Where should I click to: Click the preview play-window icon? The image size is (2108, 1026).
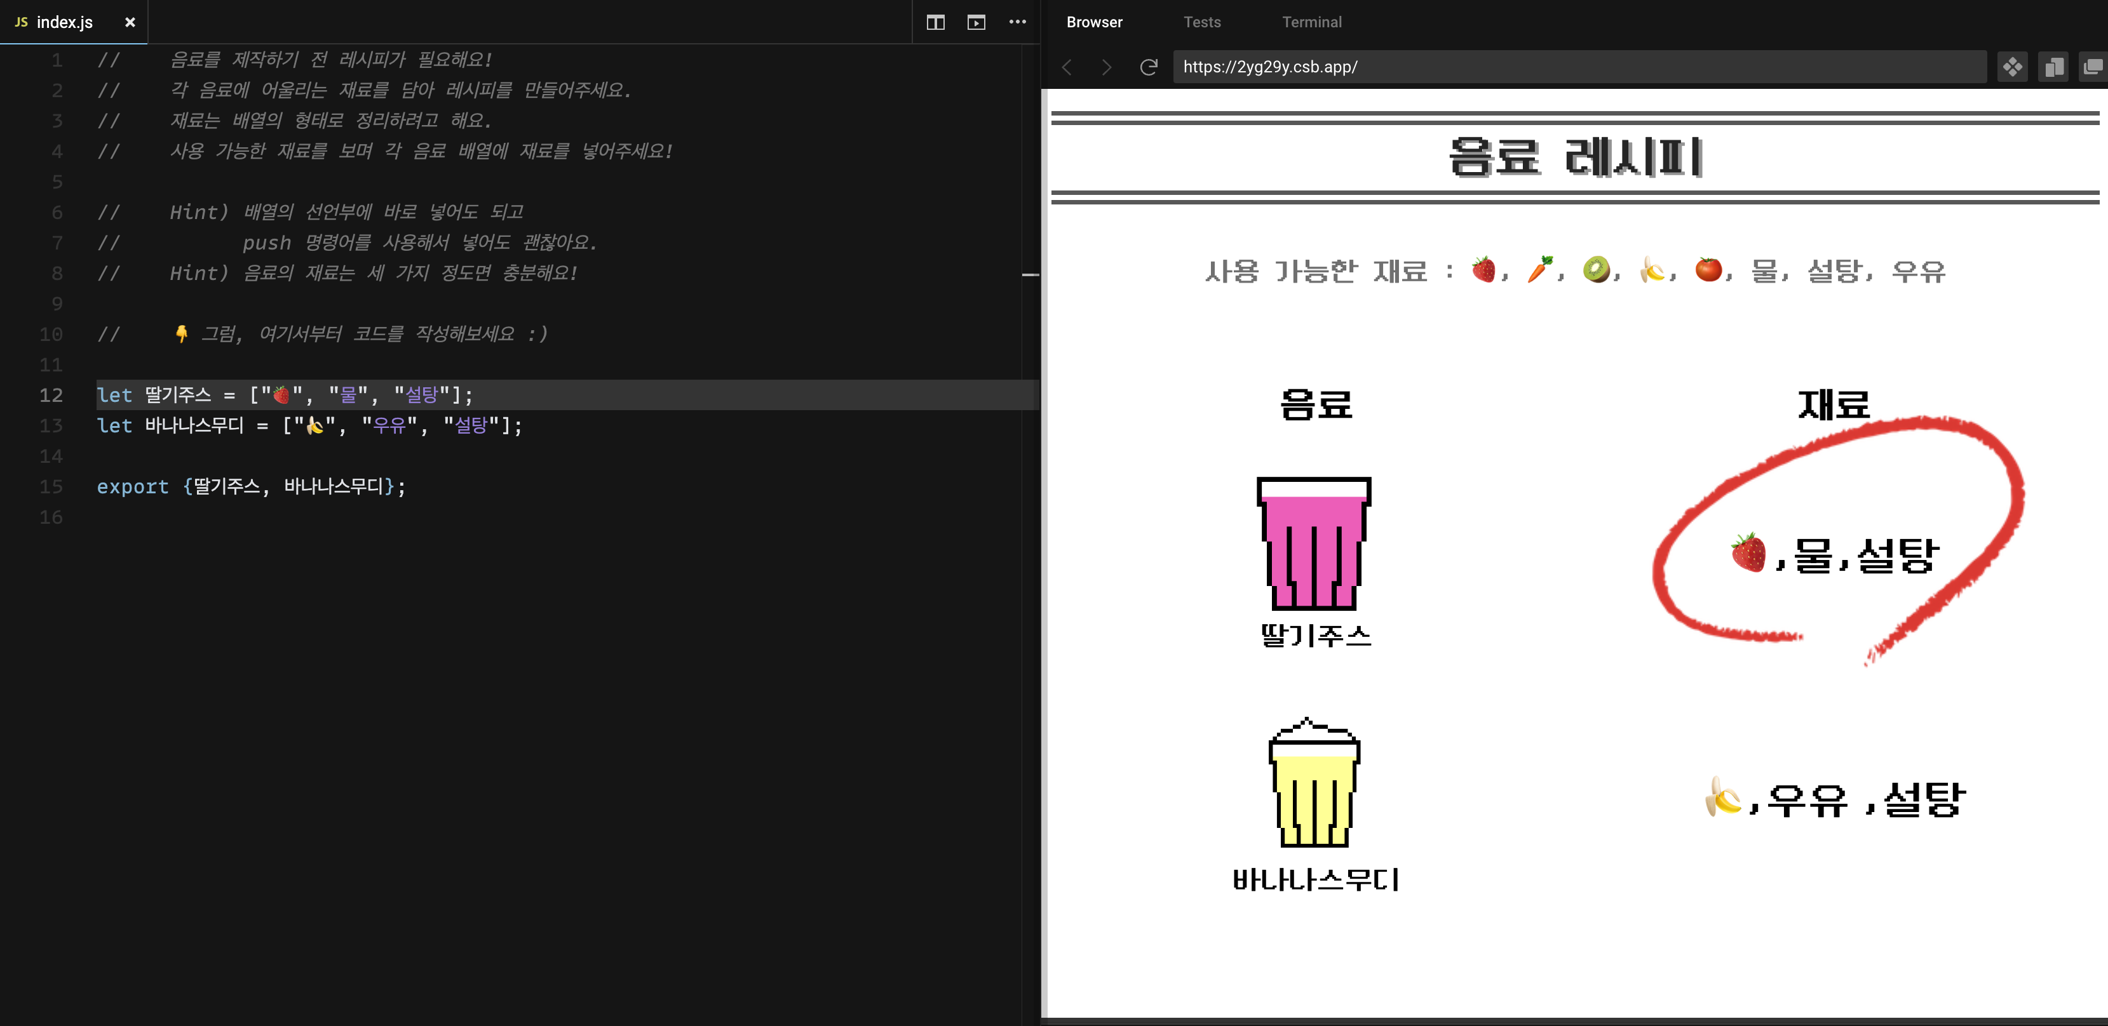pos(975,22)
